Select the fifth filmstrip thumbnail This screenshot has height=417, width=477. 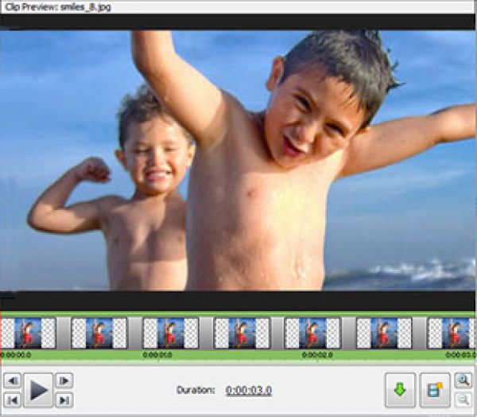[x=313, y=333]
